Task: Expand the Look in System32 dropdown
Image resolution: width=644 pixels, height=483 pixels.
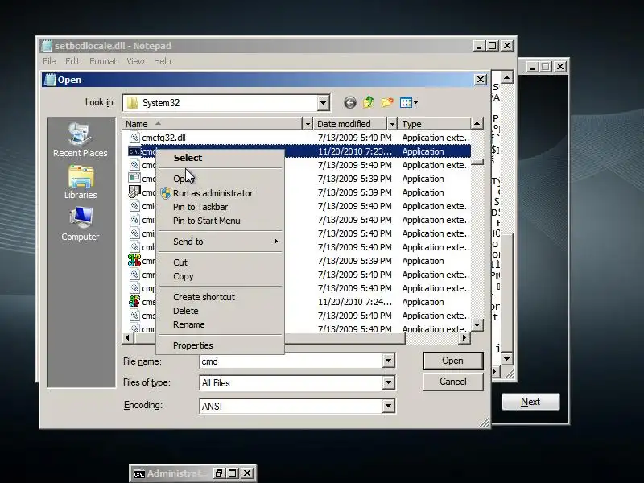Action: click(324, 103)
